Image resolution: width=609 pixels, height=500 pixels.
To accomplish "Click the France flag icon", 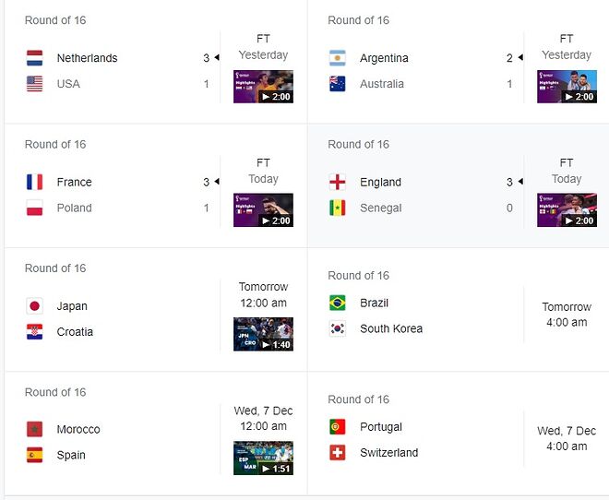I will point(35,182).
